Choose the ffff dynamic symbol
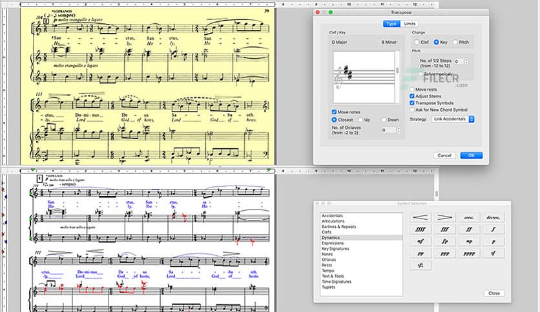This screenshot has height=312, width=540. (420, 229)
